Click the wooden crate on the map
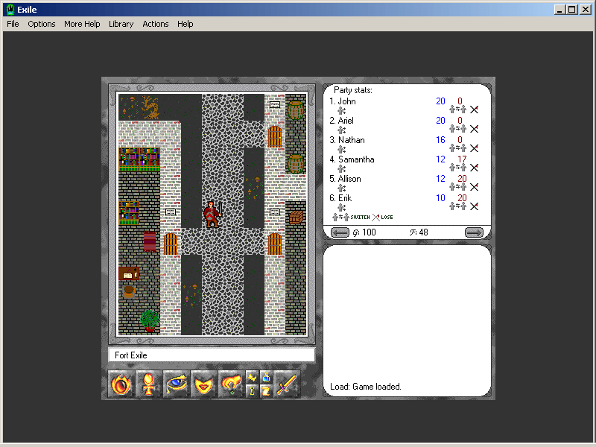 coord(296,218)
